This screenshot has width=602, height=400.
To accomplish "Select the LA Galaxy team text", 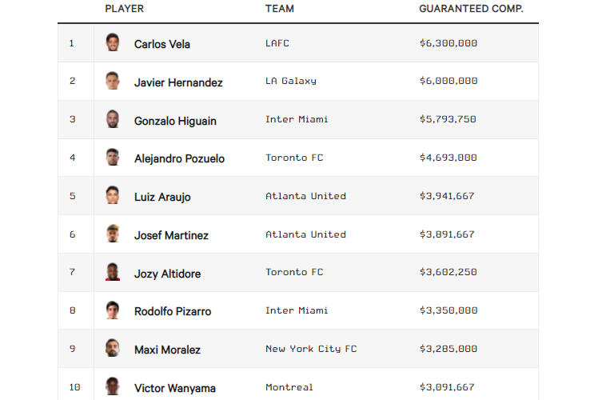I will click(291, 81).
